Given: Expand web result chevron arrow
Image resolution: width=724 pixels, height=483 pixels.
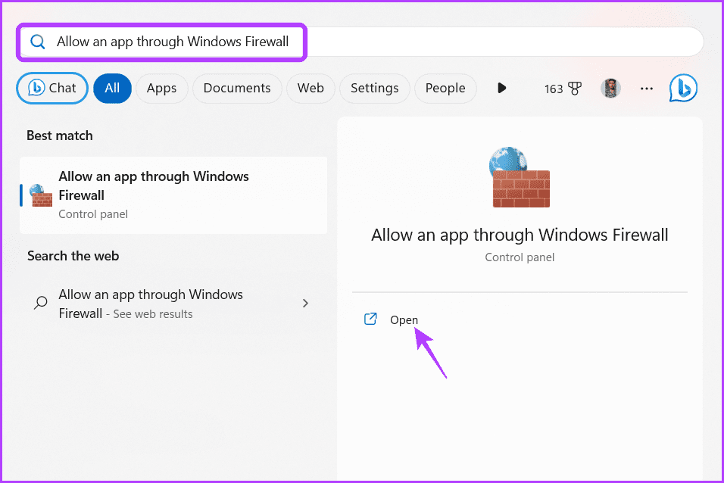Looking at the screenshot, I should pos(305,304).
